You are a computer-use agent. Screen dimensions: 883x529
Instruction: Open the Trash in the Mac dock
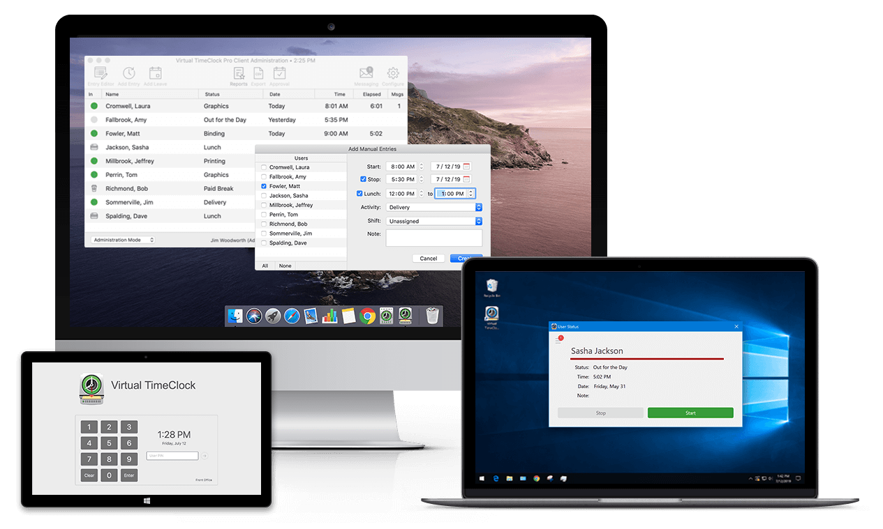coord(433,316)
